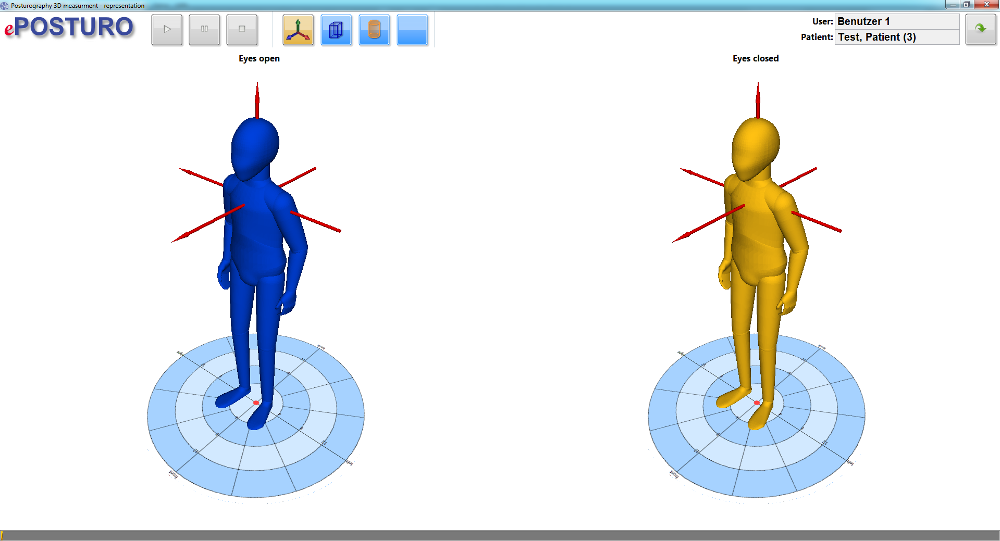Toggle the 3D axes arrows display
1000x541 pixels.
tap(298, 30)
